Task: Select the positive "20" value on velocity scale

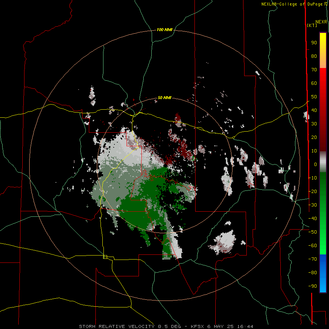Action: (314, 137)
